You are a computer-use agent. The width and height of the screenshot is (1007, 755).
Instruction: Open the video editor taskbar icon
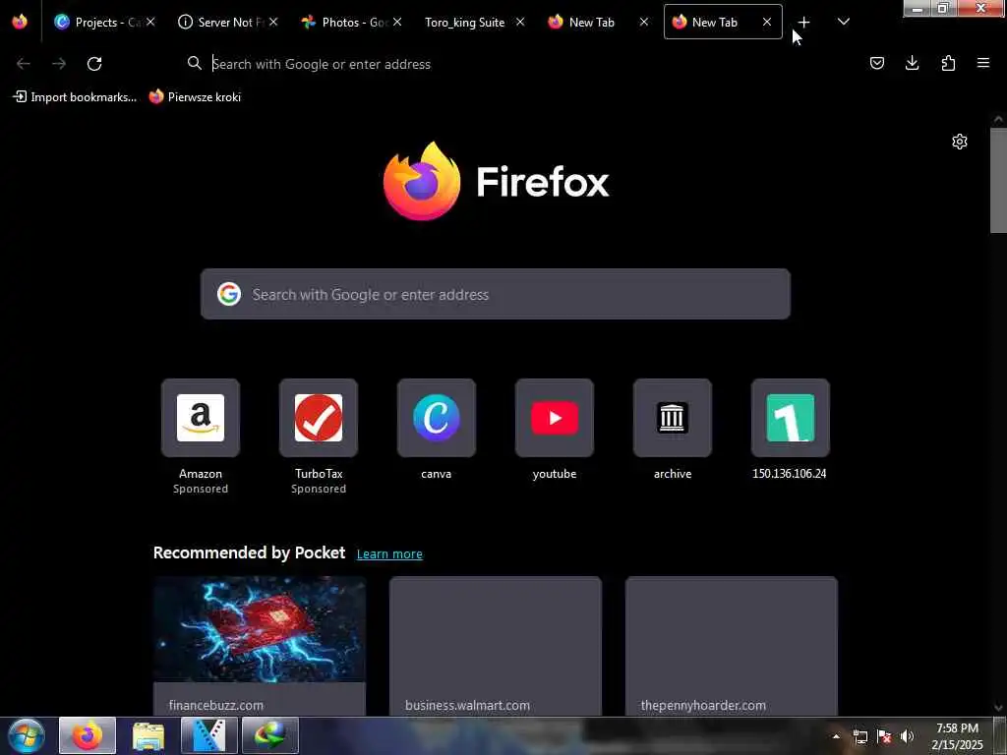point(208,735)
